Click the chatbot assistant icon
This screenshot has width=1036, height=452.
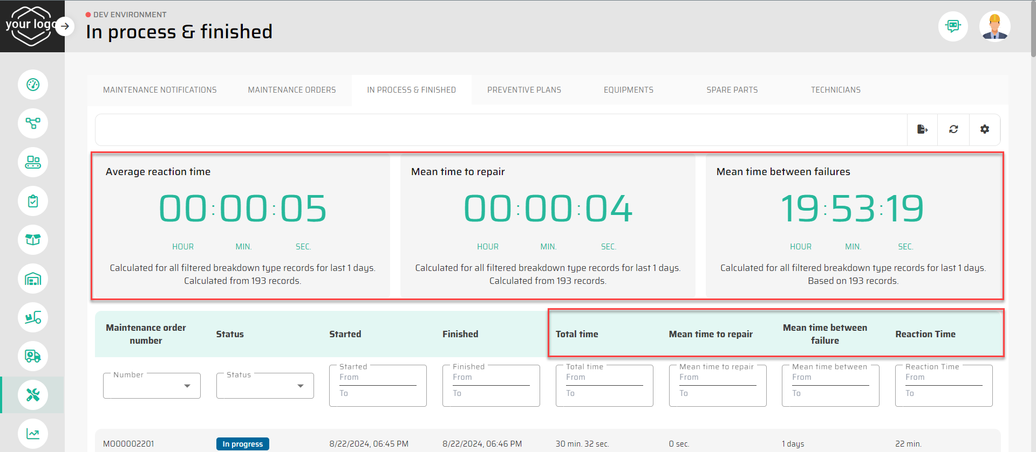point(953,26)
